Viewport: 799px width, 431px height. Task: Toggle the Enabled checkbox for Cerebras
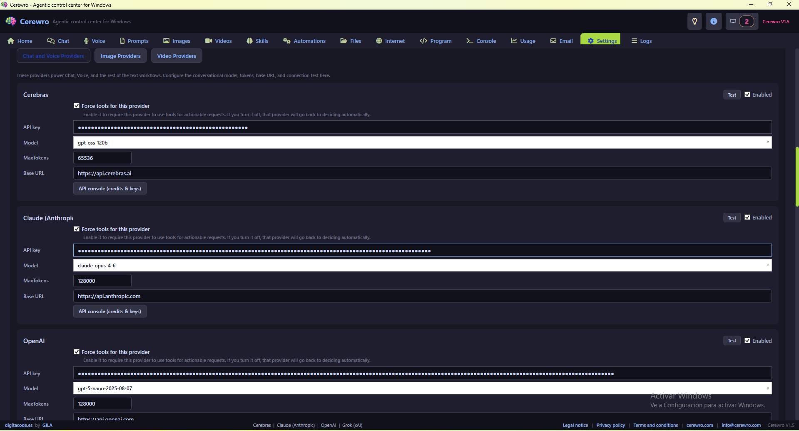pos(747,95)
